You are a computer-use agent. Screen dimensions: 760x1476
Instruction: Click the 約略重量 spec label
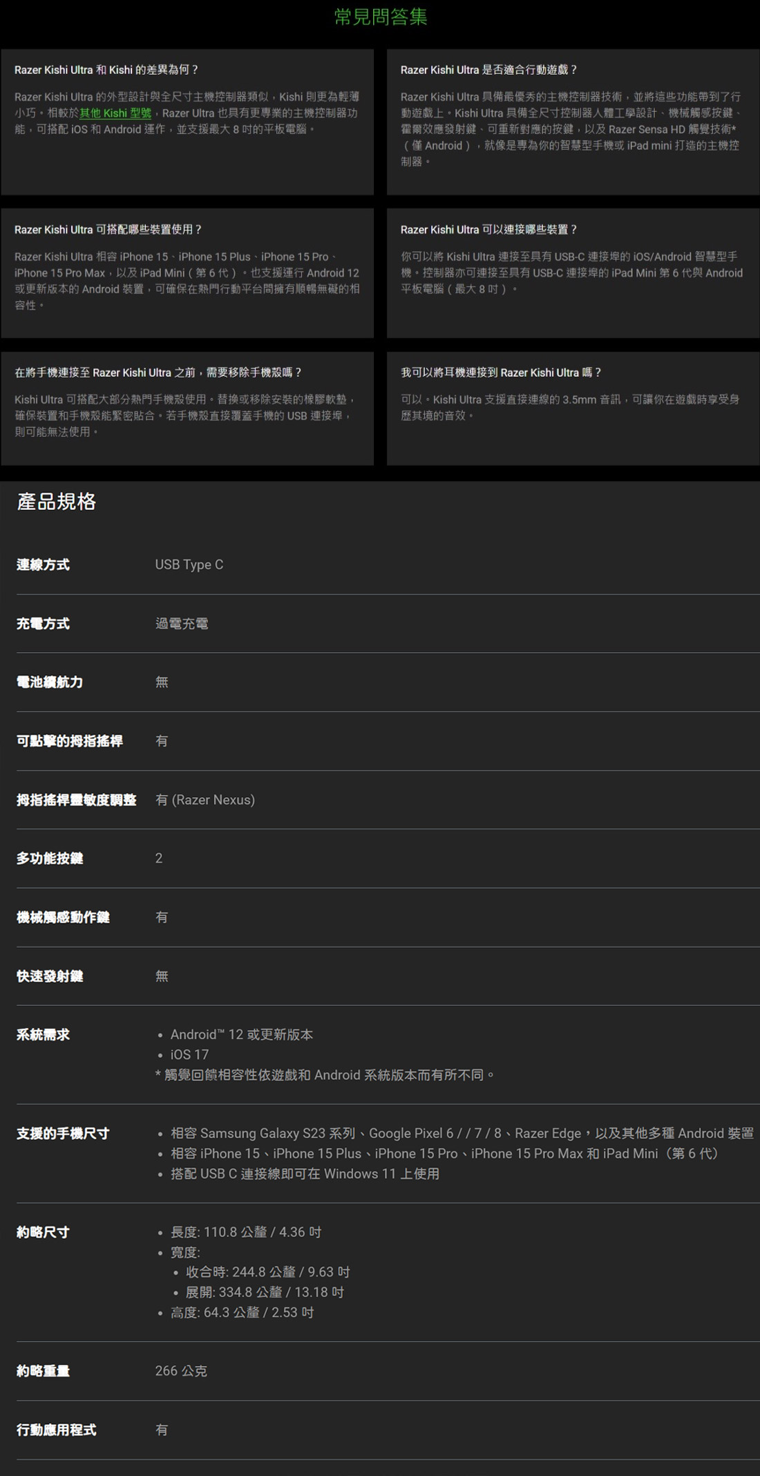pyautogui.click(x=43, y=1372)
